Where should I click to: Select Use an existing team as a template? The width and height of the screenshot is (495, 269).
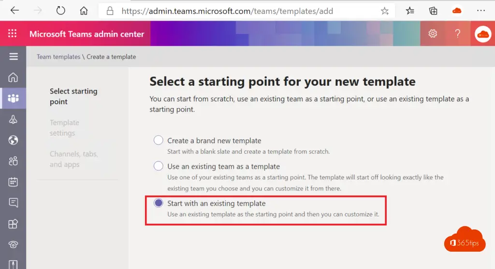tap(158, 166)
